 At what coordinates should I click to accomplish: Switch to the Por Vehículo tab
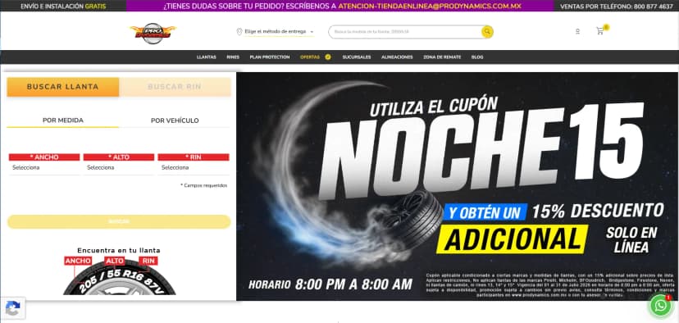click(175, 121)
